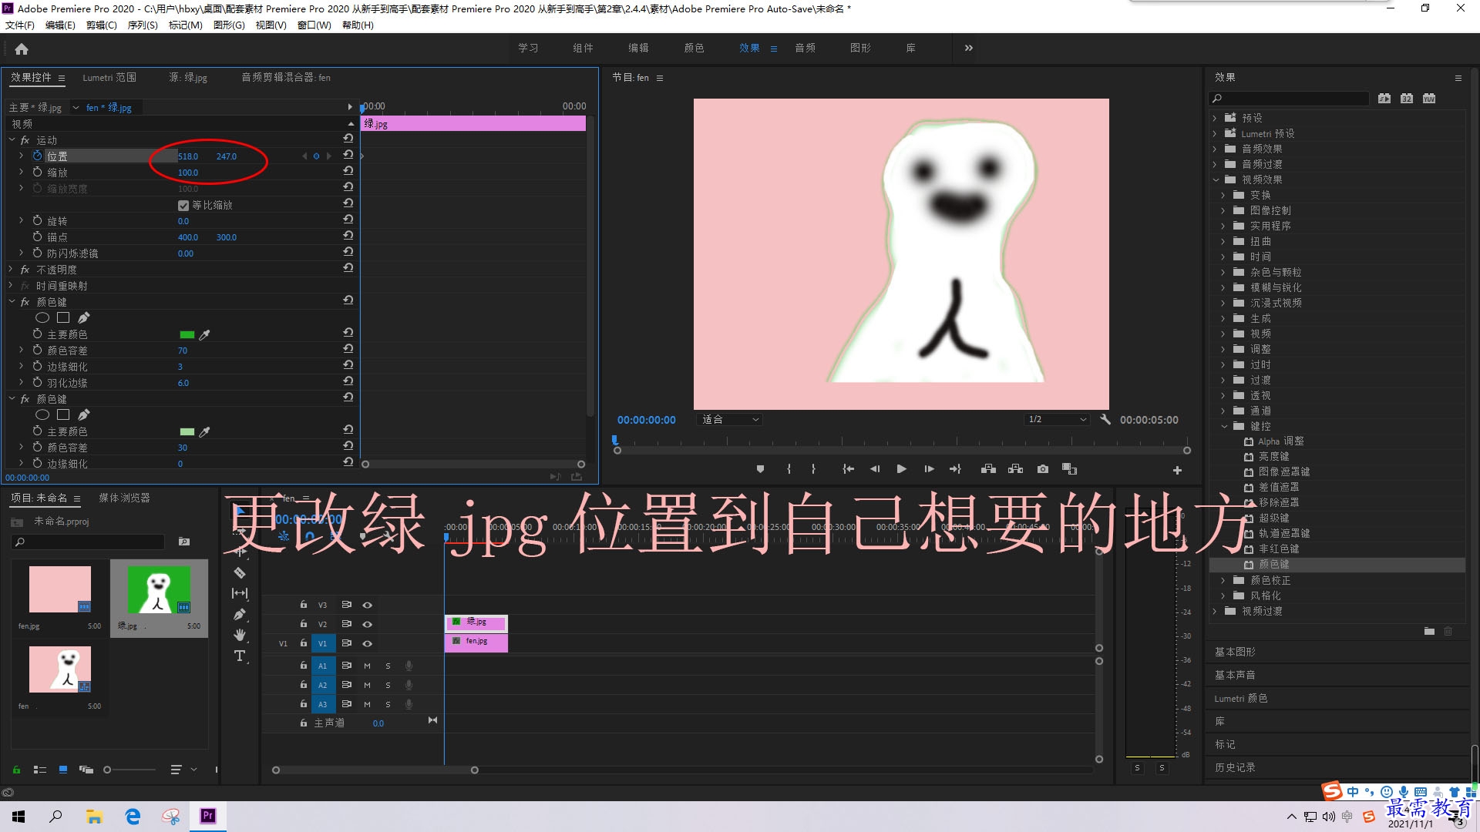Open the 适合 zoom level dropdown
Viewport: 1480px width, 832px height.
point(730,419)
